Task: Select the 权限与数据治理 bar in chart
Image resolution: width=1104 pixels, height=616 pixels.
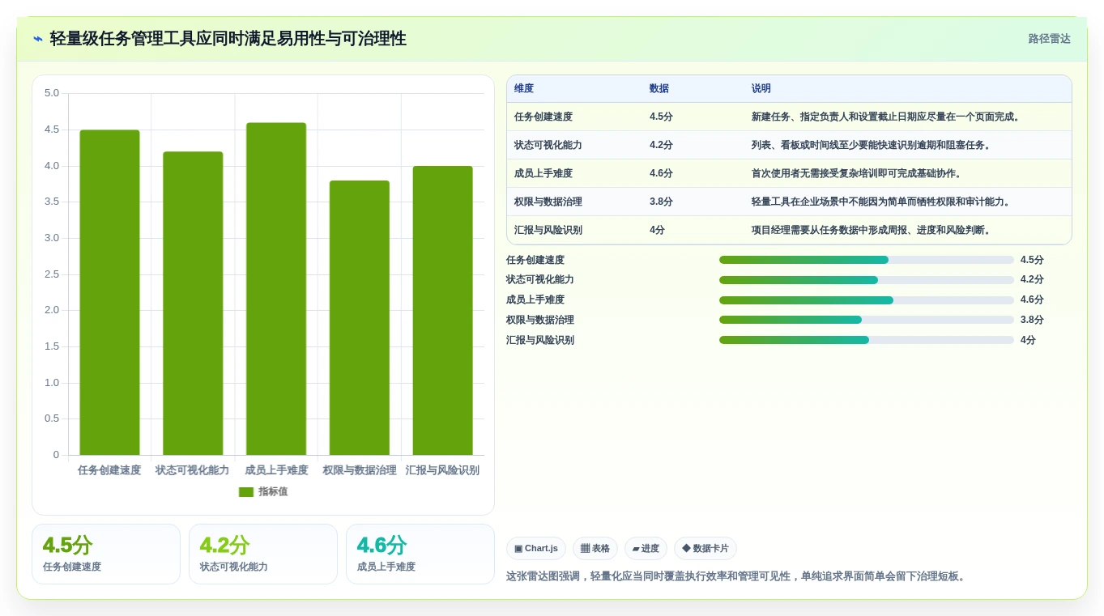Action: (x=360, y=318)
